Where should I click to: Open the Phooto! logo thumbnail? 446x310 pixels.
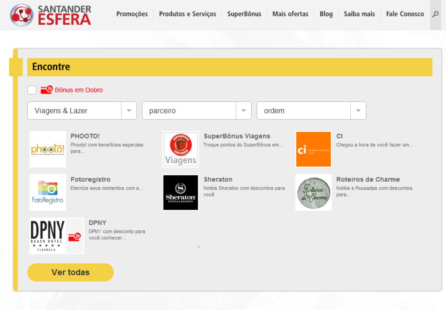tap(48, 149)
